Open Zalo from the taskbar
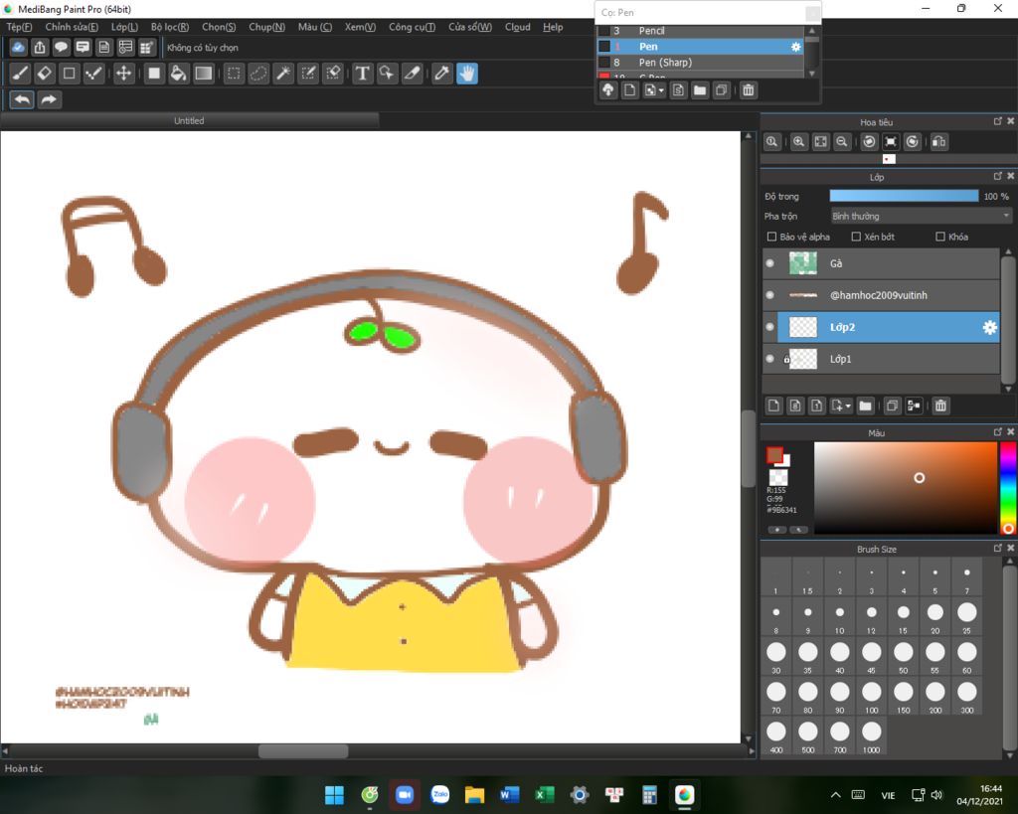 (440, 794)
